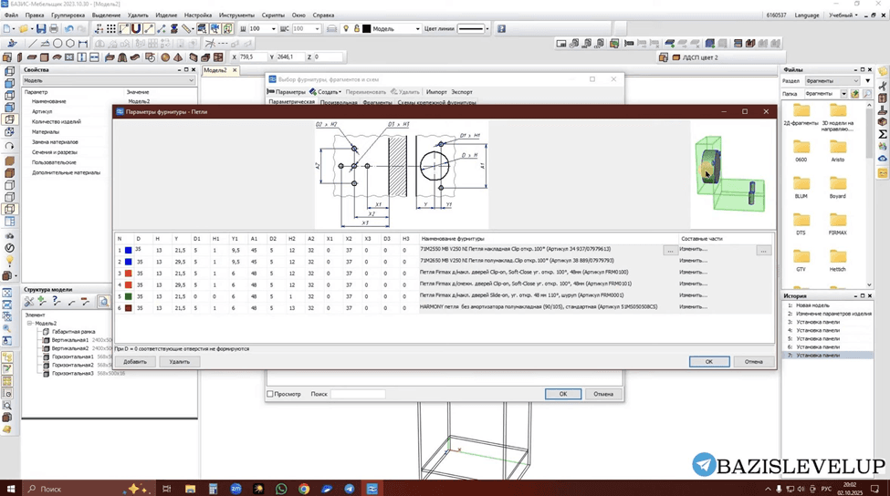The width and height of the screenshot is (890, 496).
Task: Click the Поиск input field
Action: (358, 394)
